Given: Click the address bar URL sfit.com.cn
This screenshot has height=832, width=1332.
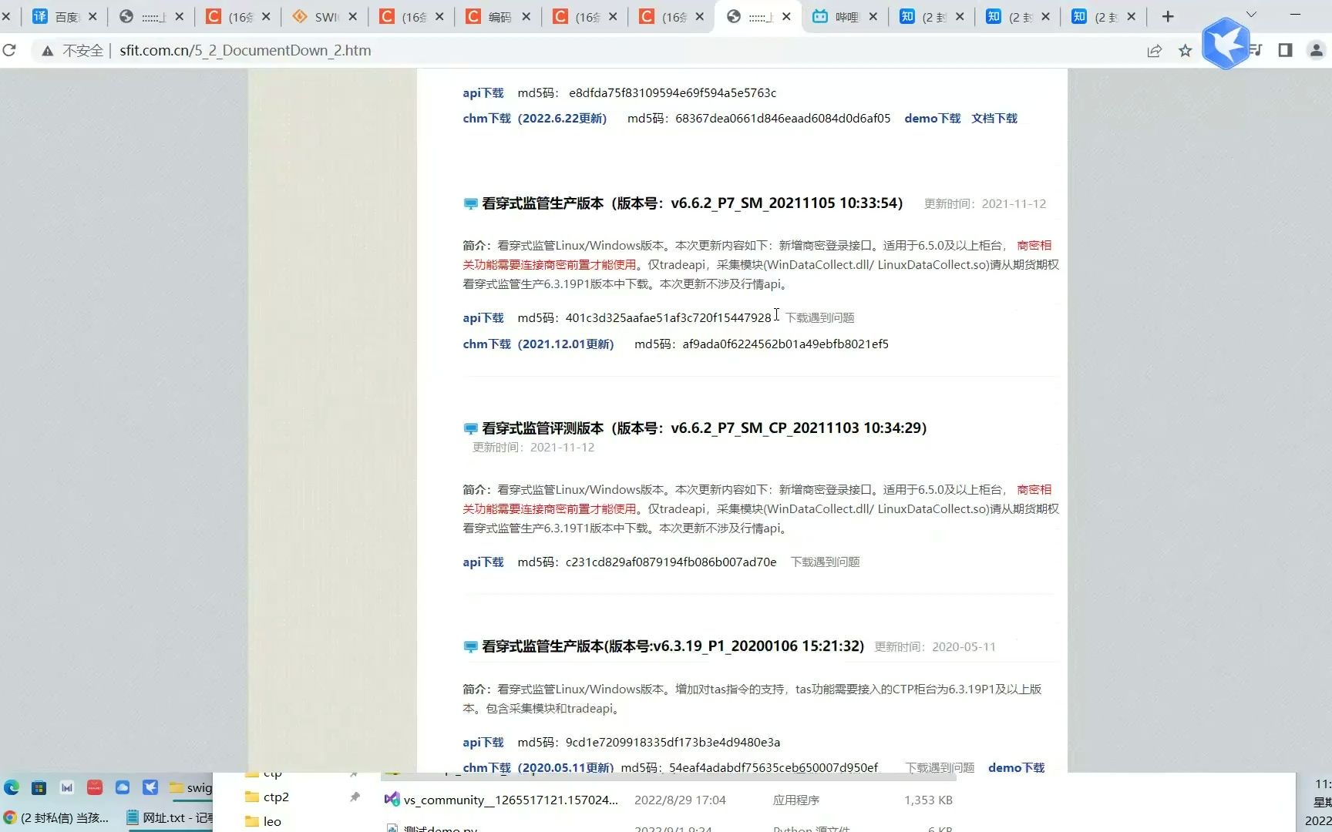Looking at the screenshot, I should [x=245, y=51].
